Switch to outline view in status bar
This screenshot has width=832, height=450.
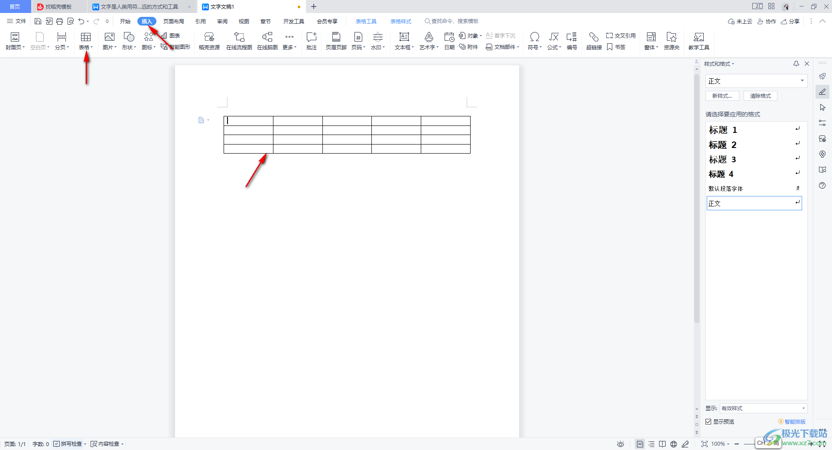pos(651,444)
